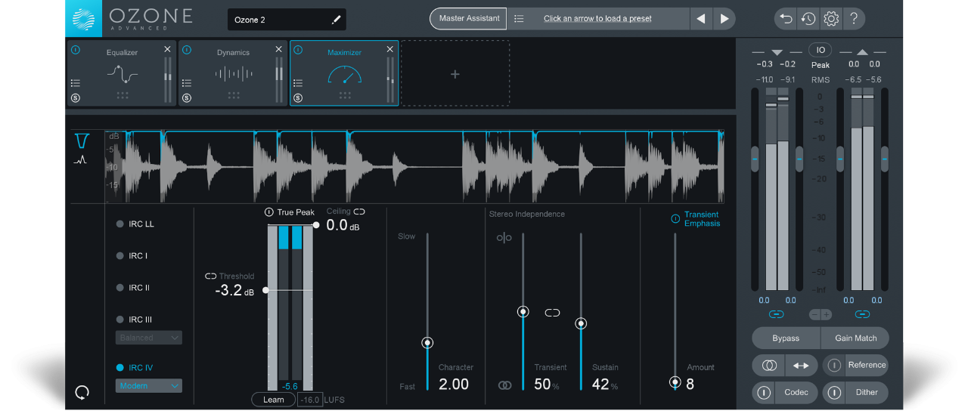Toggle output gain link below output meters

pos(862,314)
